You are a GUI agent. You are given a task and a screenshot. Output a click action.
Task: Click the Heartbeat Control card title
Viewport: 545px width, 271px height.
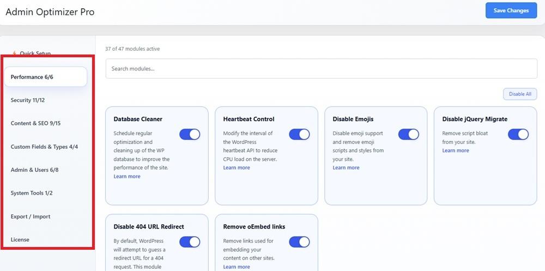[x=249, y=119]
